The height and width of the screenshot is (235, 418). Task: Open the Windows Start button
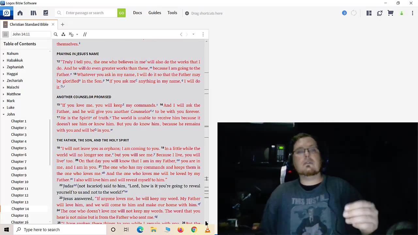7,229
